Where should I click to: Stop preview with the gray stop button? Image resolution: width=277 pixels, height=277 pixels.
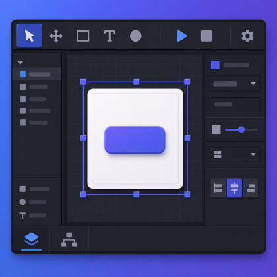[x=206, y=36]
